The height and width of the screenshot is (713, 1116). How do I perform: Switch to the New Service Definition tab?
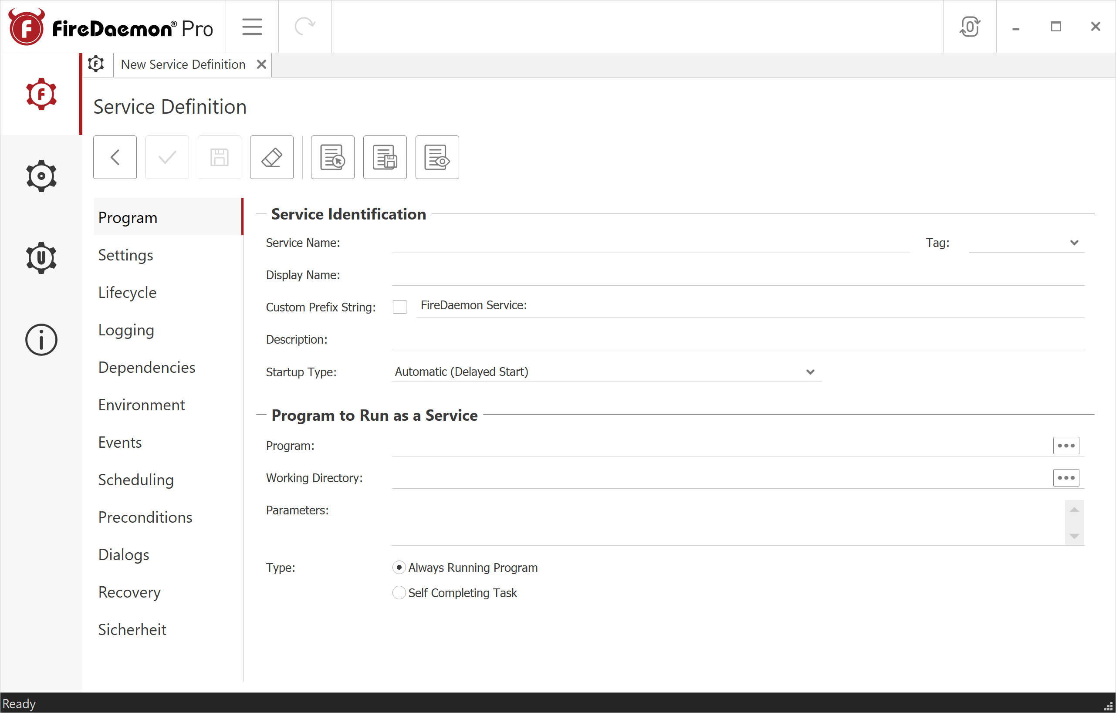183,64
